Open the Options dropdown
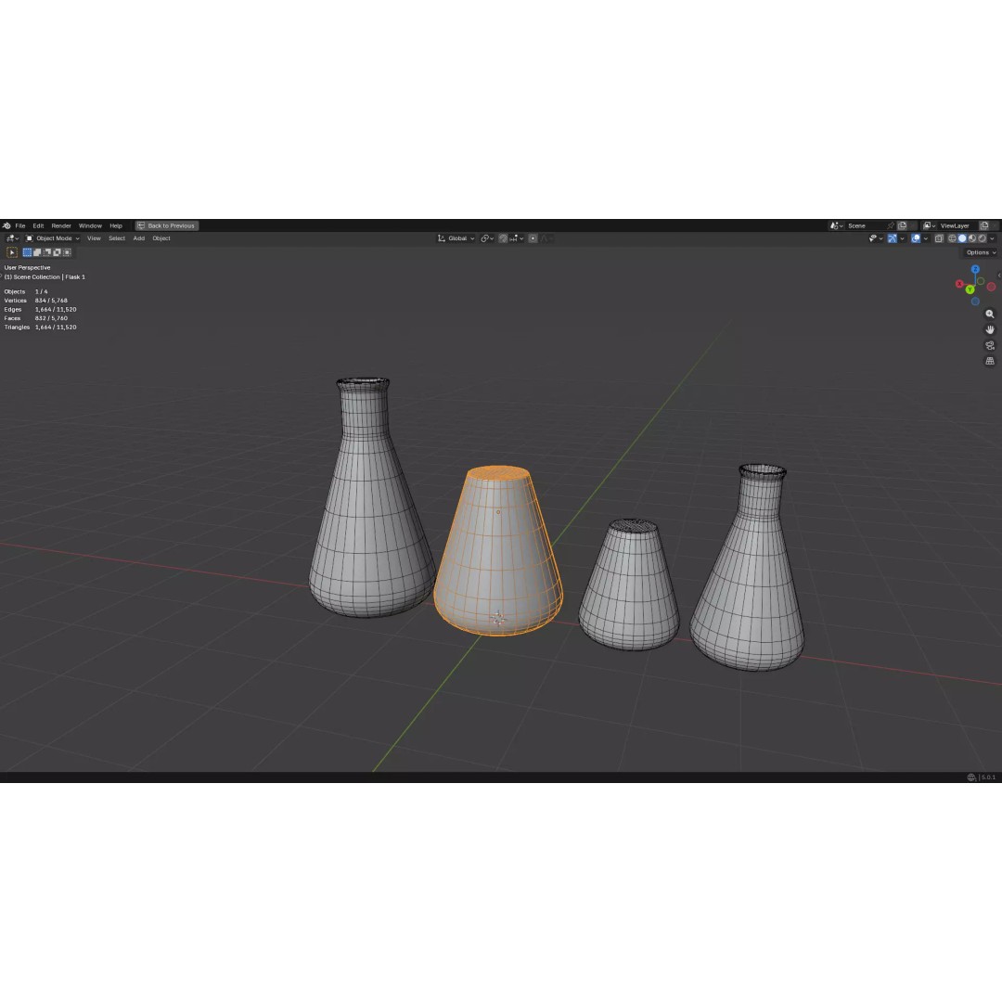The image size is (1002, 1002). tap(981, 252)
